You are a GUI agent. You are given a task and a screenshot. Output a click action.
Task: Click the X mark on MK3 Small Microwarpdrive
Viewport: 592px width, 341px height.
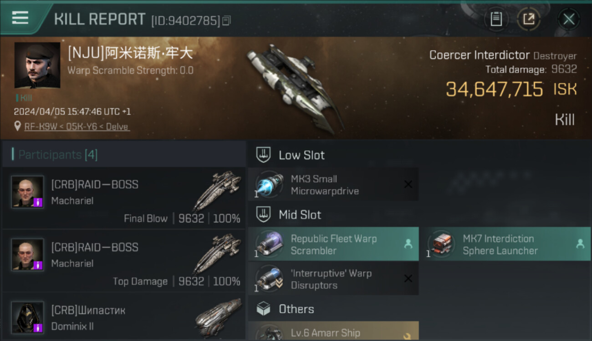click(408, 185)
